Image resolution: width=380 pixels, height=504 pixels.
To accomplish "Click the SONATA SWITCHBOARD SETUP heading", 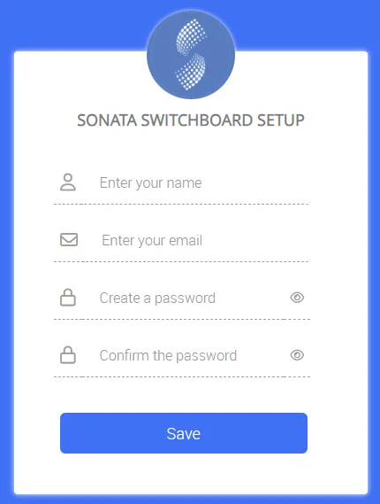I will click(x=191, y=120).
